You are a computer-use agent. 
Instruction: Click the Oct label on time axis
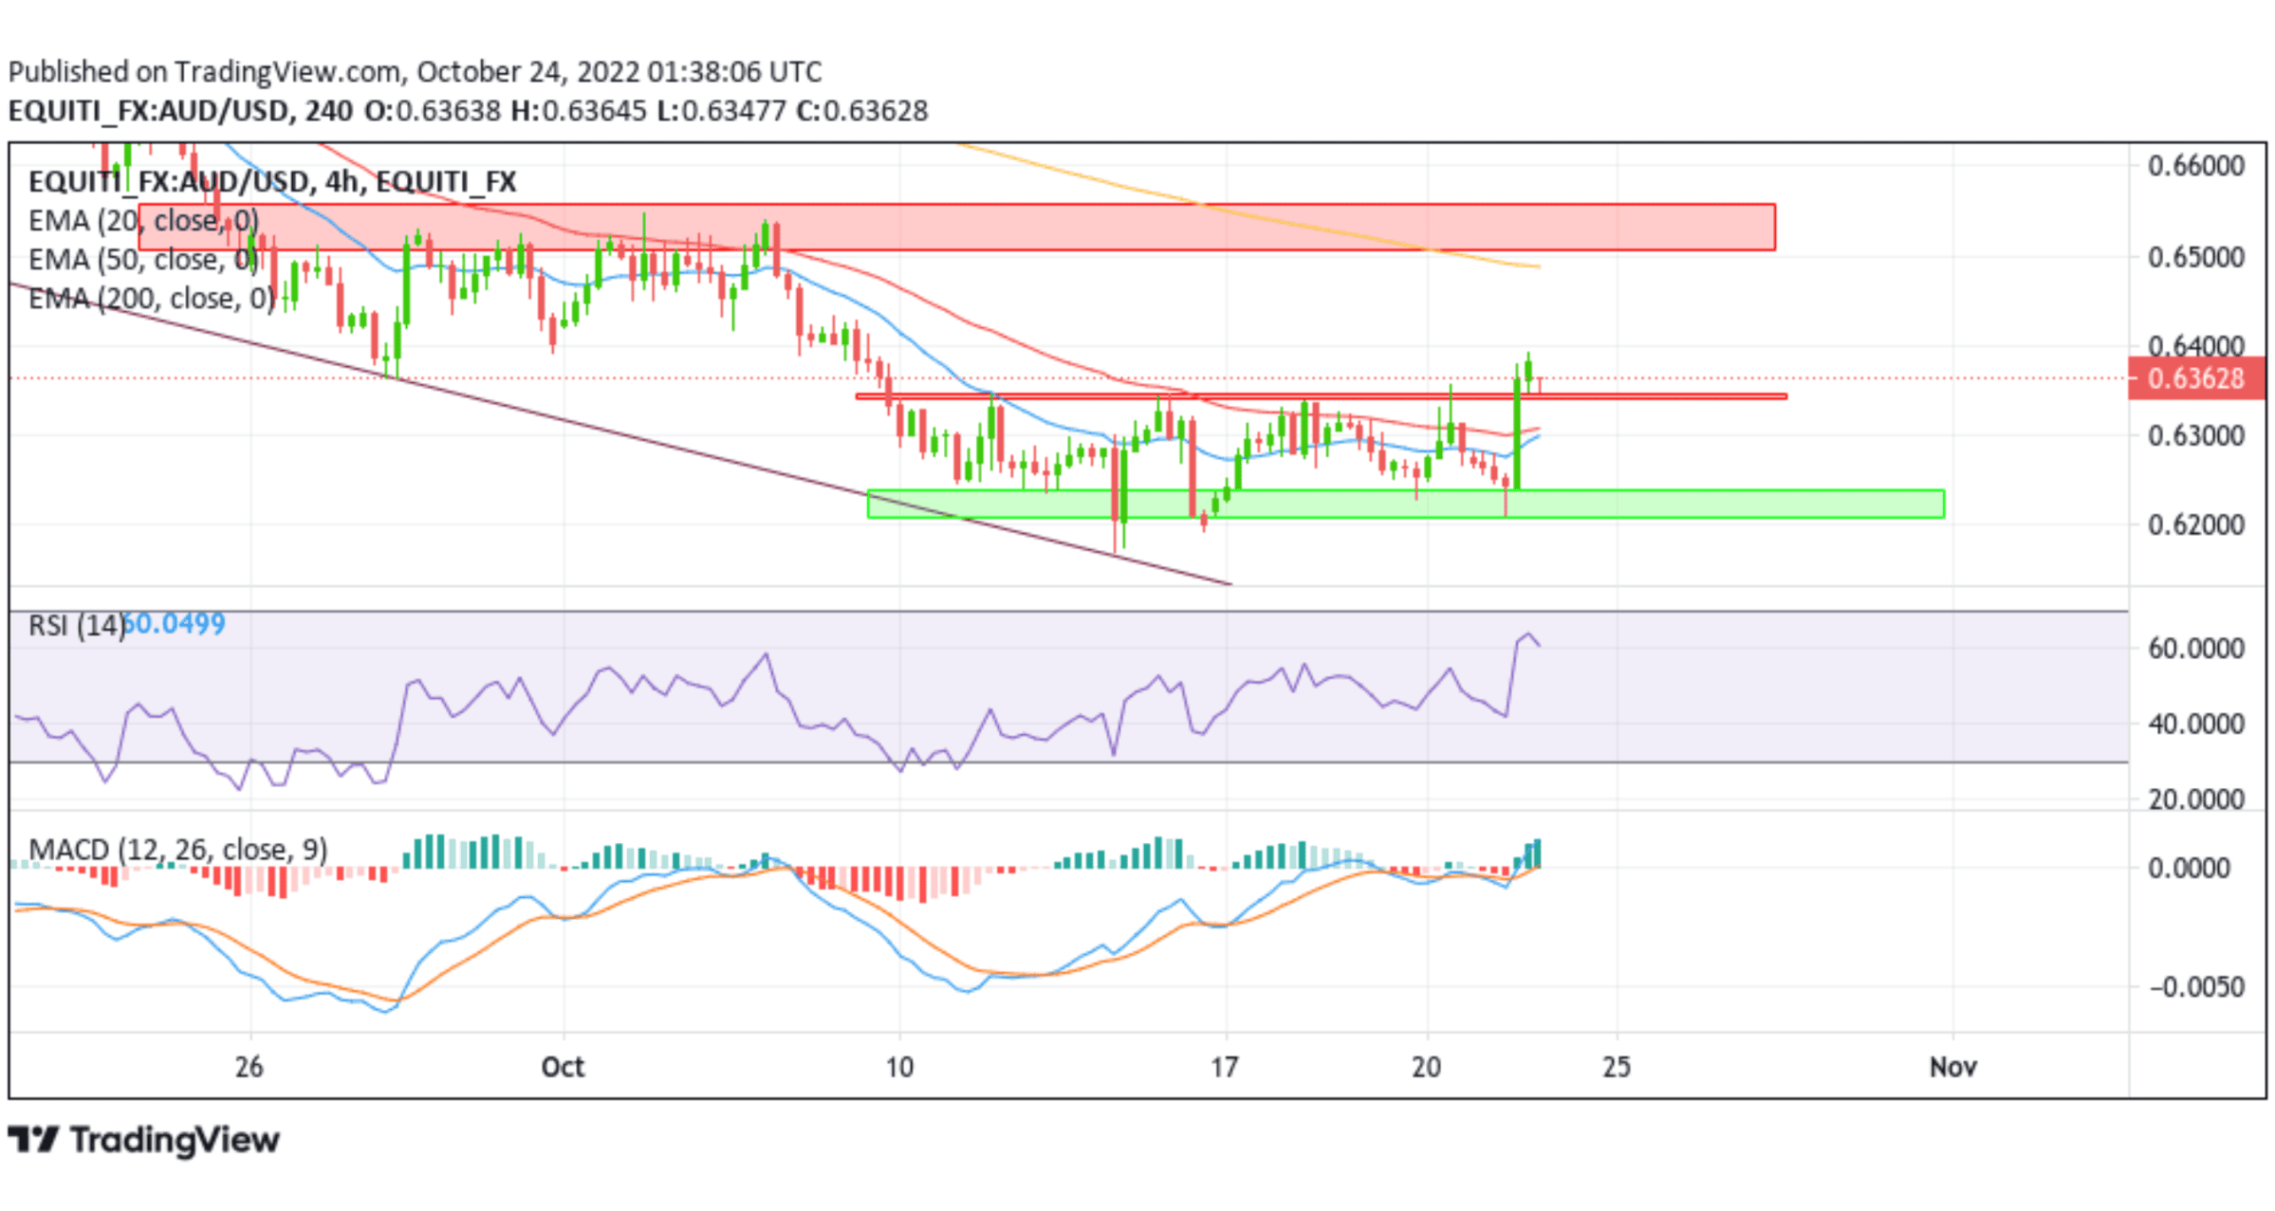click(563, 1068)
